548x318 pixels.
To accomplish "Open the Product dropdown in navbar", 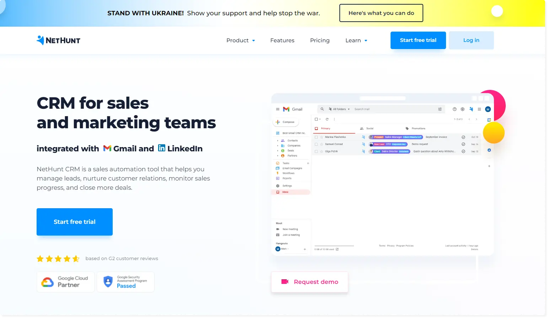I will click(x=241, y=41).
